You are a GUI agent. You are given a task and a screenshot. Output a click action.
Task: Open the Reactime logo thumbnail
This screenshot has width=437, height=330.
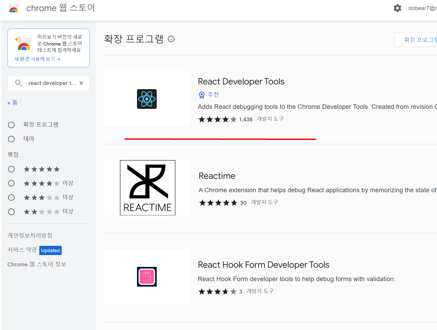tap(148, 188)
